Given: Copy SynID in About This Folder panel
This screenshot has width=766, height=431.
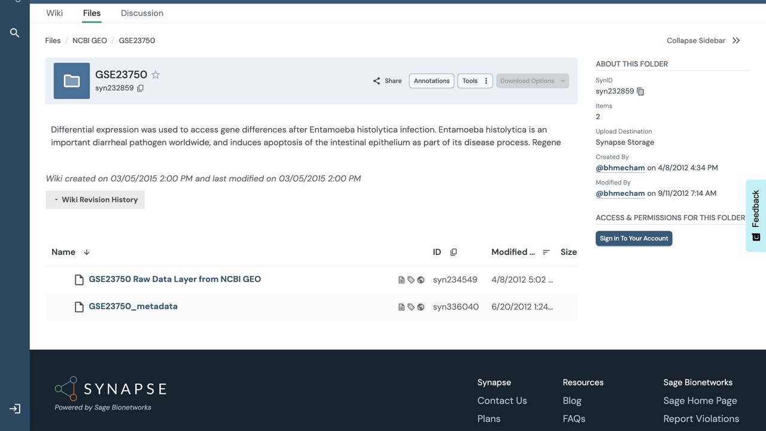Looking at the screenshot, I should coord(640,92).
